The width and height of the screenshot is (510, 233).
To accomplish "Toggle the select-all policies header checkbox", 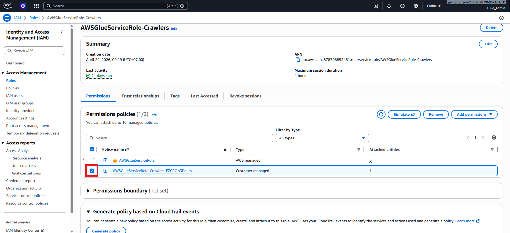I will (92, 149).
